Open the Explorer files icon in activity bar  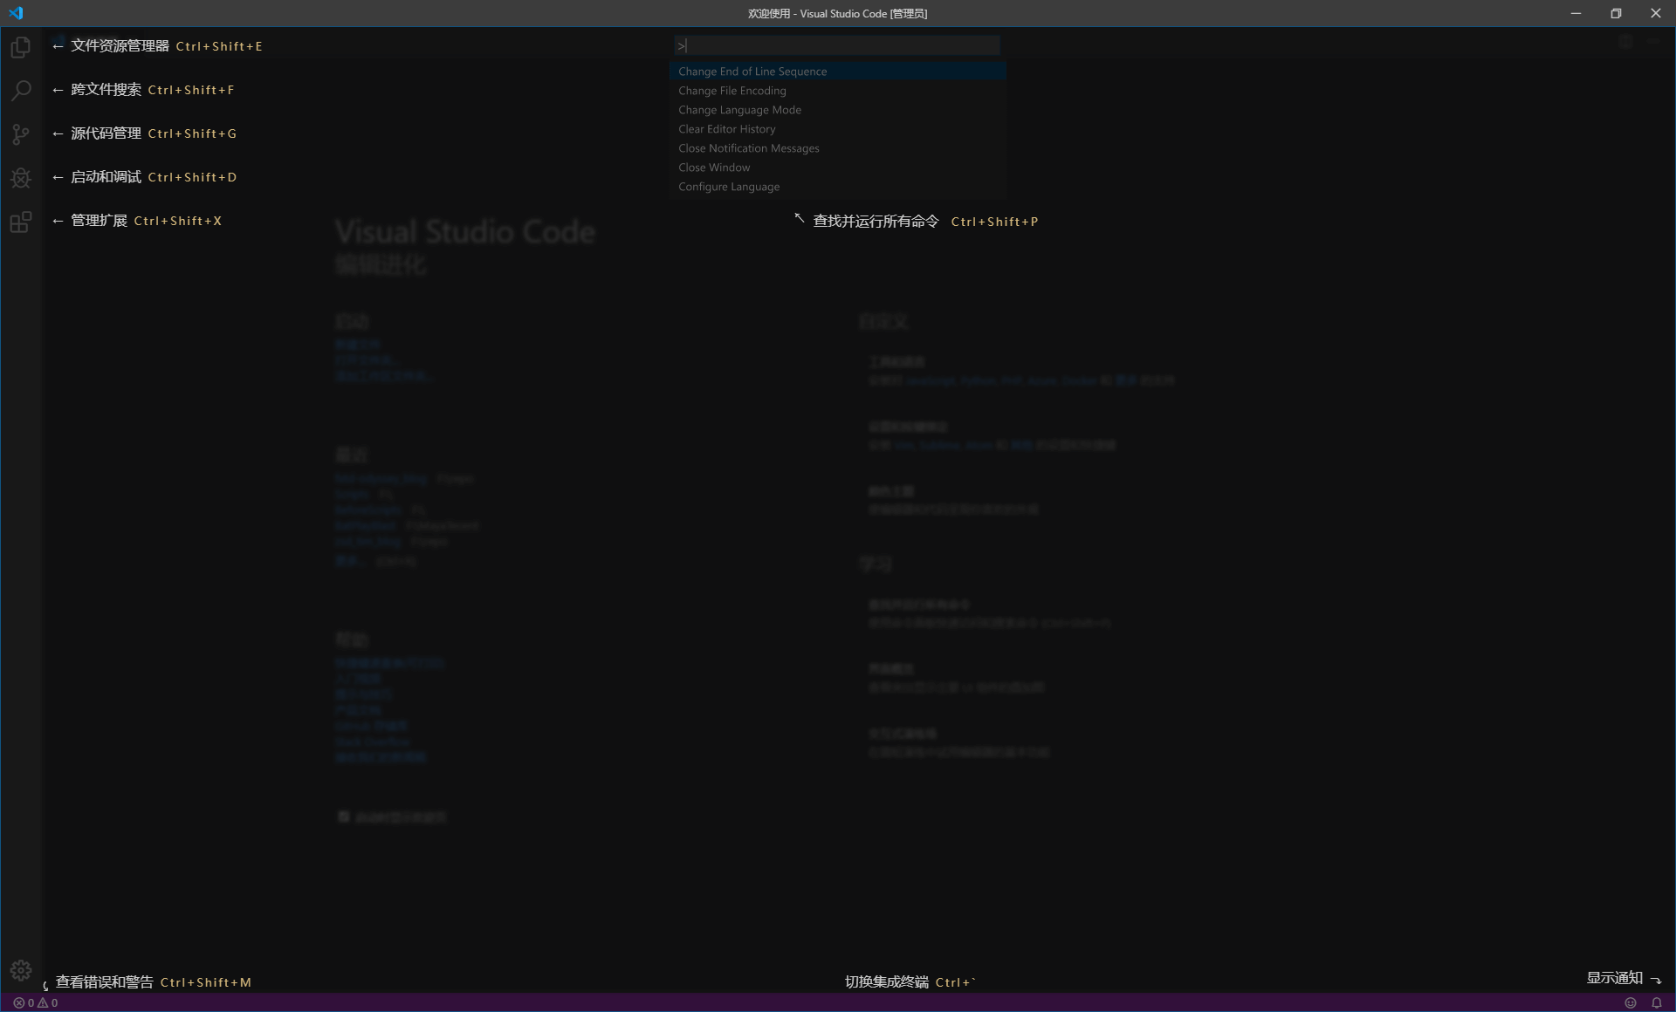click(x=21, y=47)
